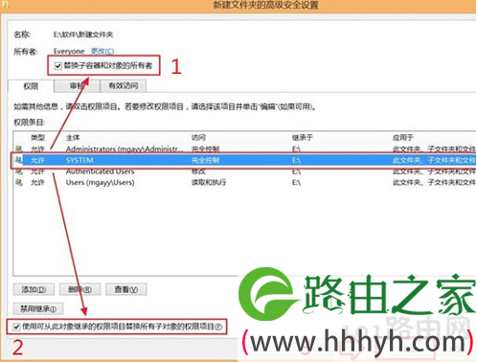Click the 主体 column header
This screenshot has height=362, width=477.
(x=73, y=138)
